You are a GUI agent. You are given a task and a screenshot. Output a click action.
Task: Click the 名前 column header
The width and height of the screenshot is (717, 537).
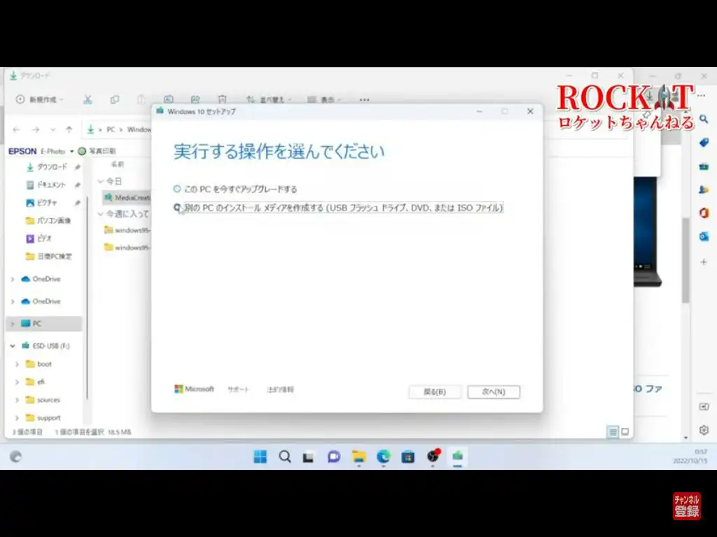tap(118, 164)
